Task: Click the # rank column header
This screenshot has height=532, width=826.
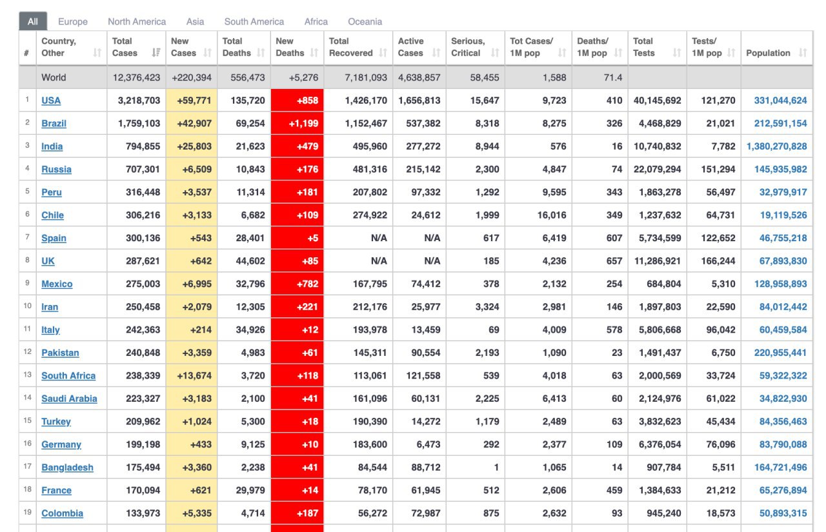Action: [27, 47]
